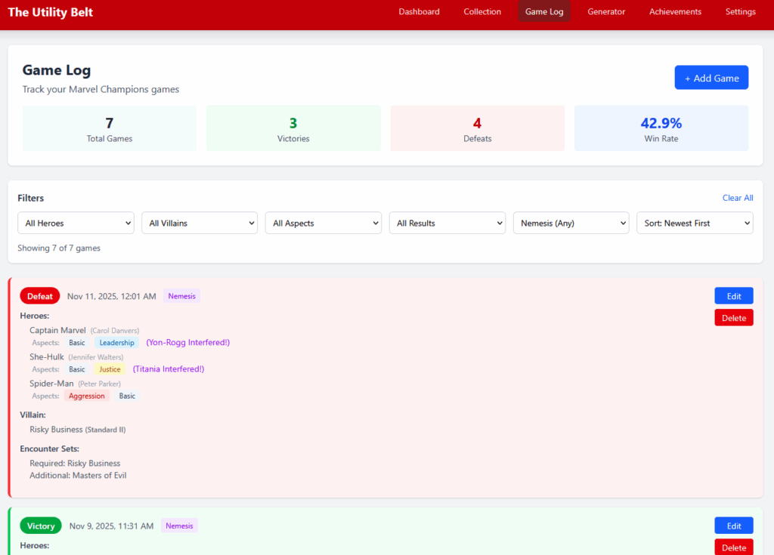The height and width of the screenshot is (555, 774).
Task: Expand the All Aspects dropdown
Action: (323, 223)
